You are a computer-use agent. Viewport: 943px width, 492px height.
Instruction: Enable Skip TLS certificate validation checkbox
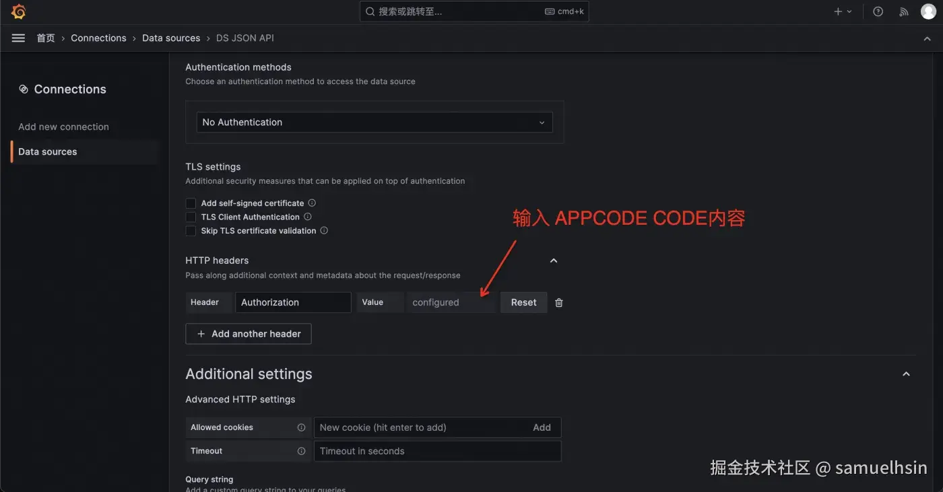tap(191, 231)
